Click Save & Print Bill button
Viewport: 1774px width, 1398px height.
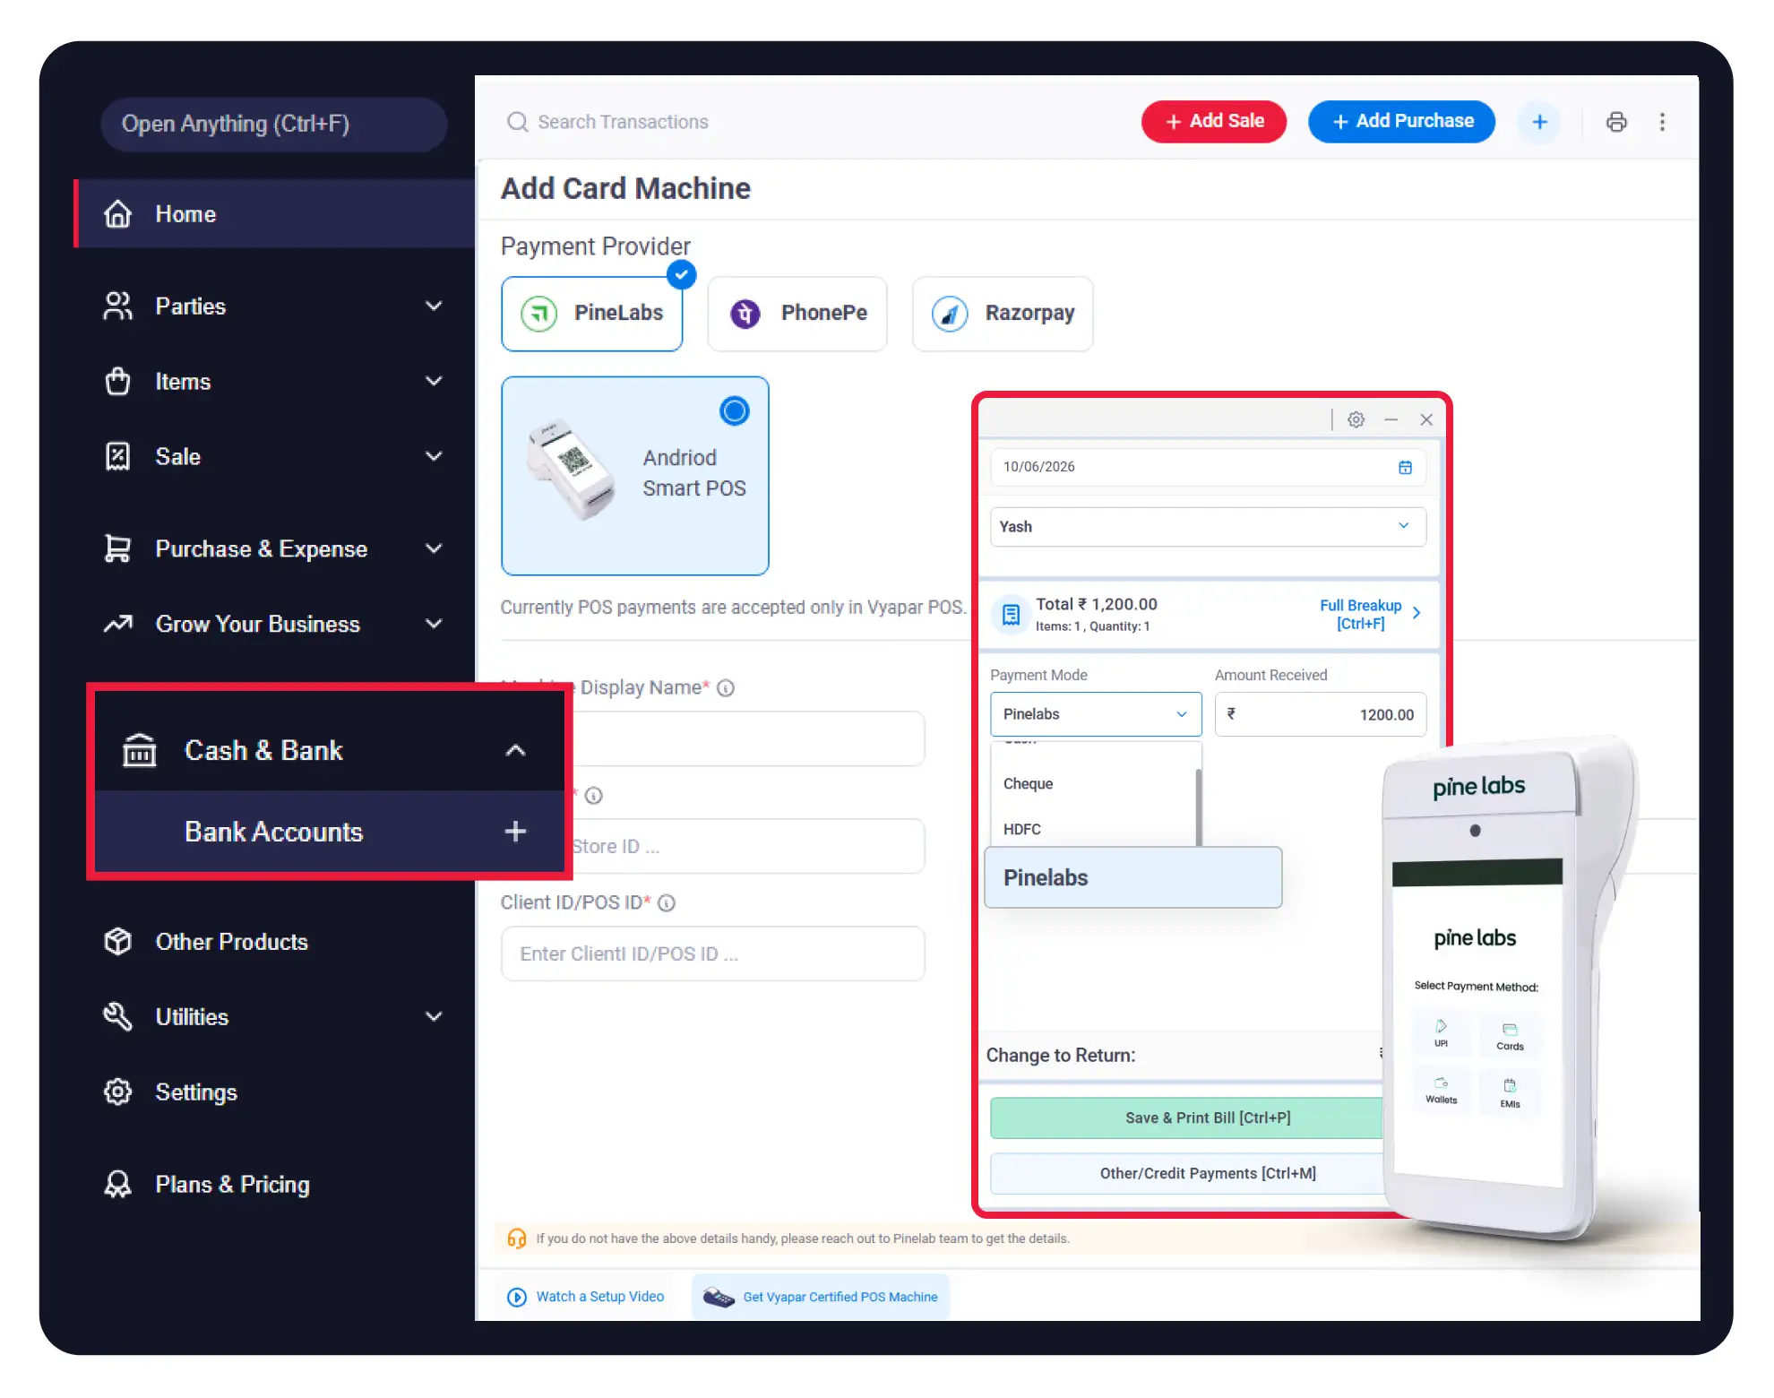[x=1187, y=1118]
